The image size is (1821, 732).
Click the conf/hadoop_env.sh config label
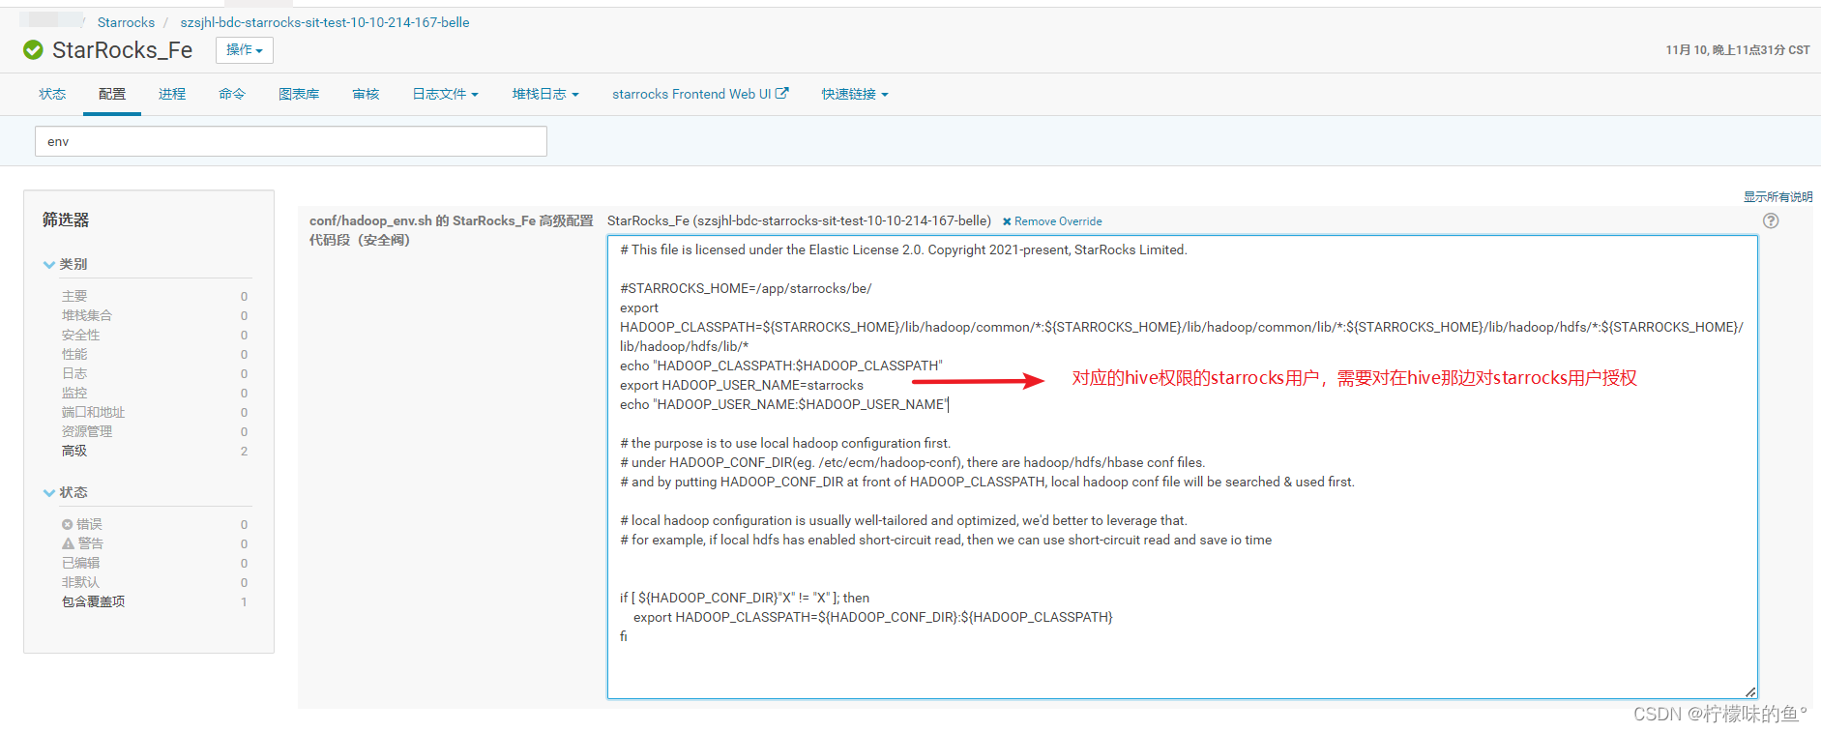451,230
